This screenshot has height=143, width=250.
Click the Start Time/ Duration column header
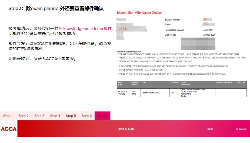135,83
